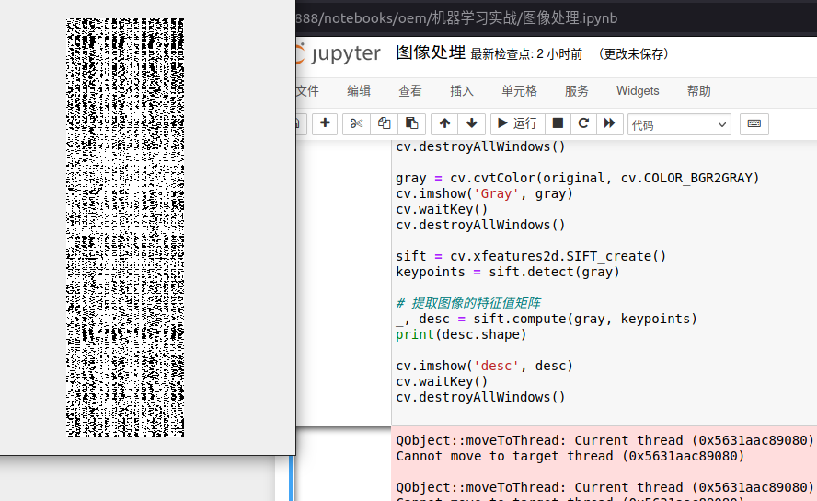
Task: Click the line cv.imshow('Gray', gray)
Action: [x=485, y=193]
